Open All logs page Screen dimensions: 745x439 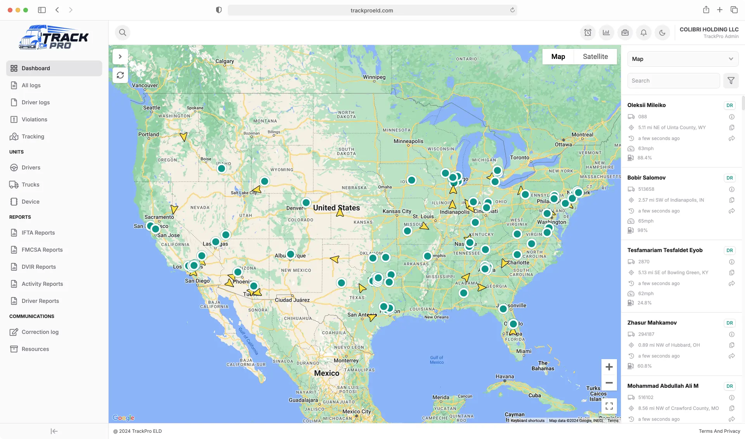click(54, 85)
